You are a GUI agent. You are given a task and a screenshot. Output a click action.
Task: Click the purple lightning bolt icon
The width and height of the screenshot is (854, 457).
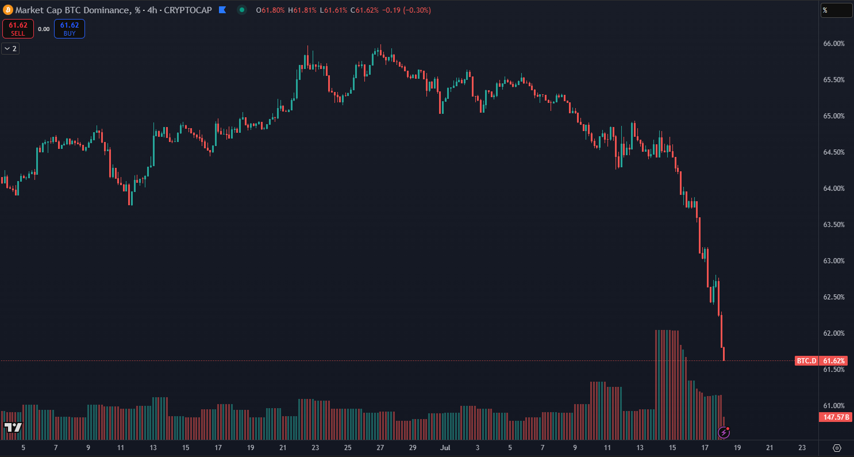[x=724, y=432]
